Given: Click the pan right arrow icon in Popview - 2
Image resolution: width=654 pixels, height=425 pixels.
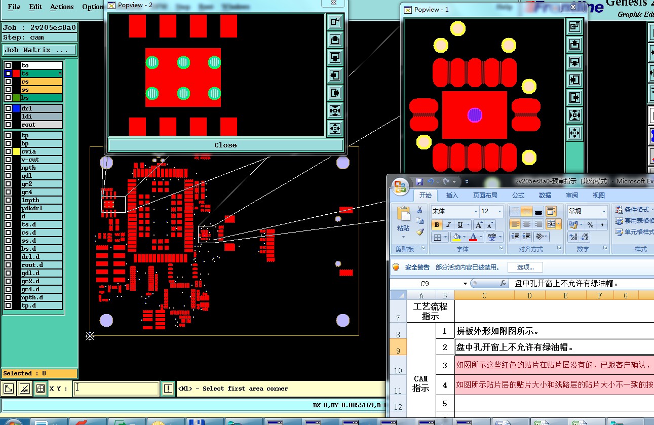Looking at the screenshot, I should coord(335,93).
